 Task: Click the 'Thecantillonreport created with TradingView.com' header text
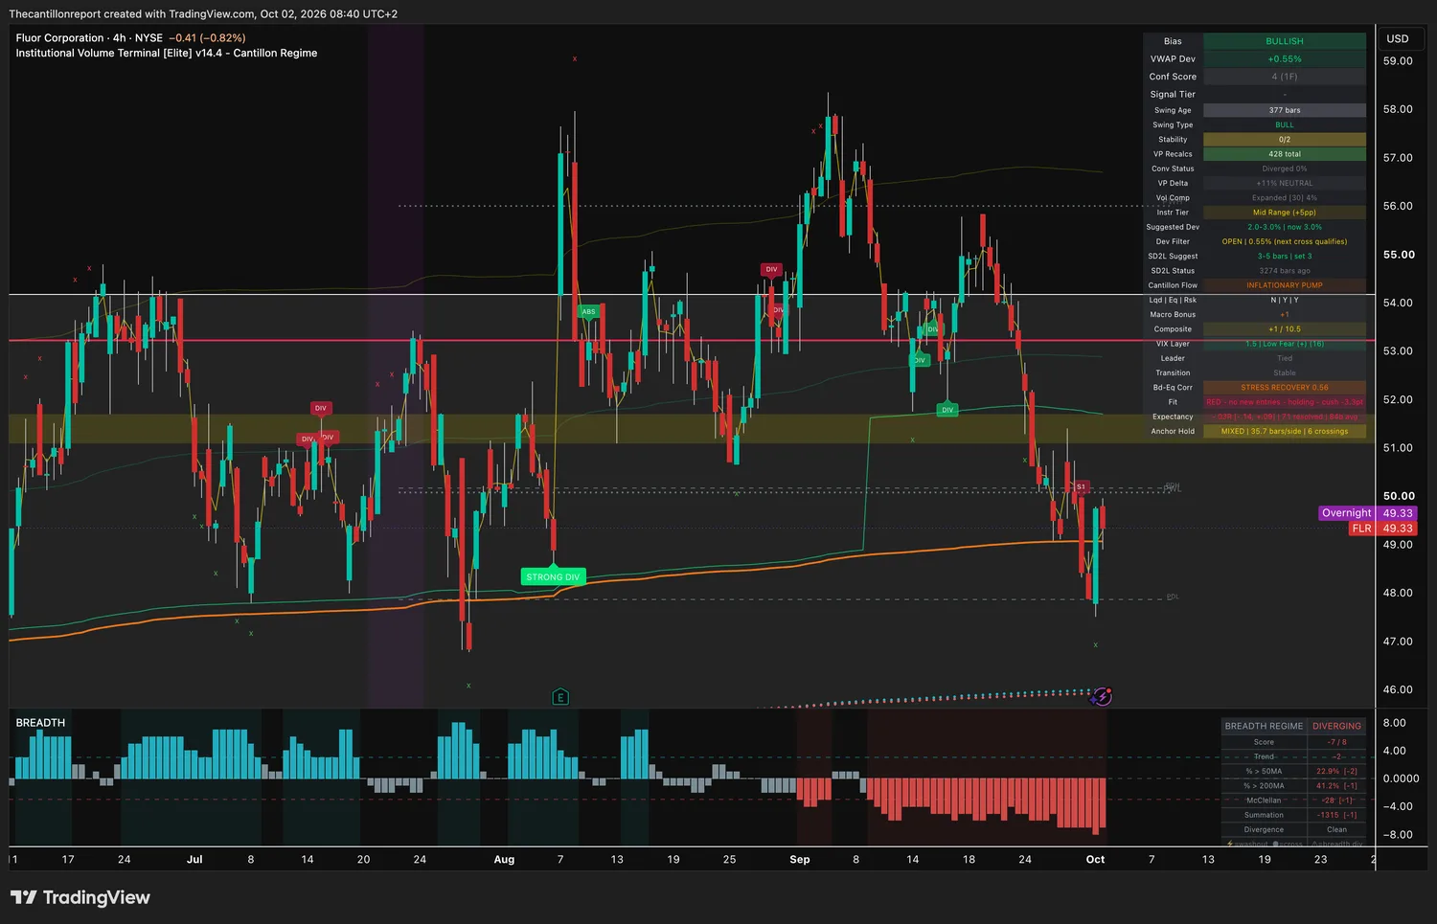click(203, 13)
